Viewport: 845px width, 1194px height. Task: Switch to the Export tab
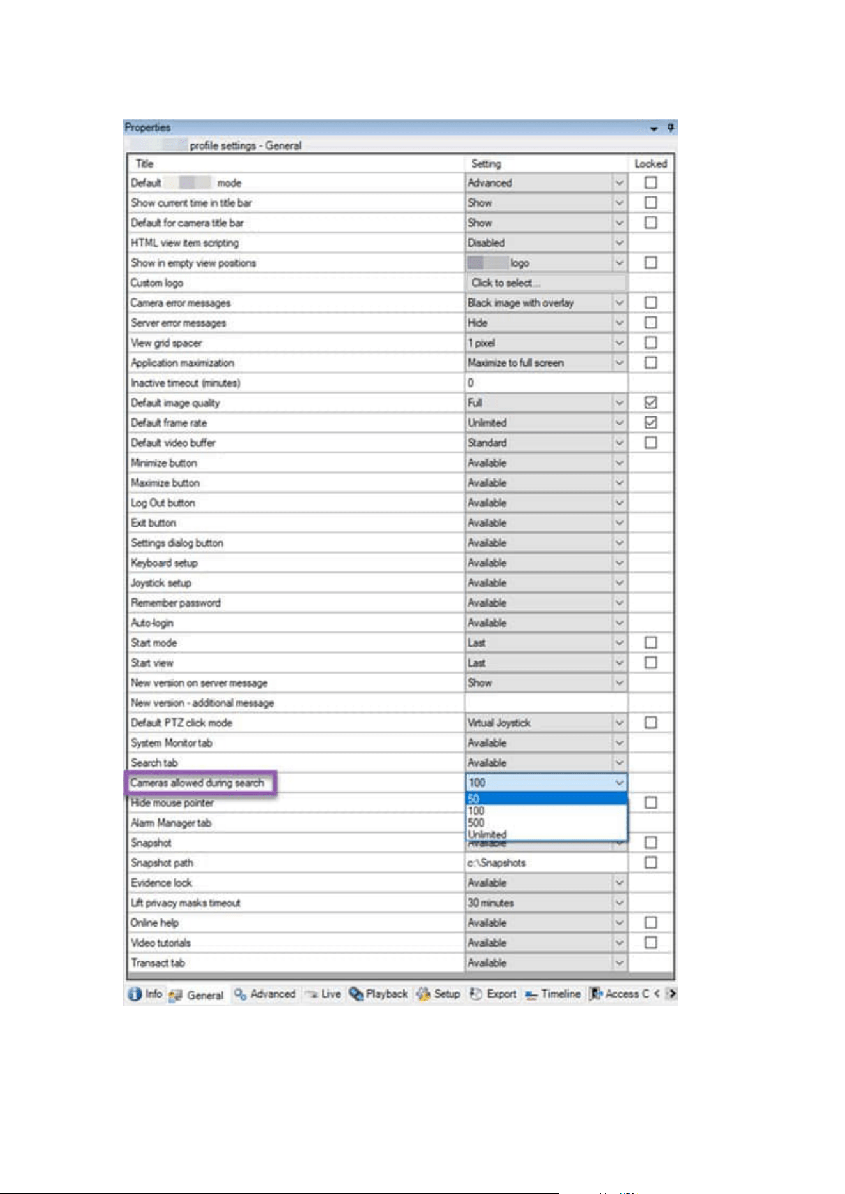click(493, 994)
